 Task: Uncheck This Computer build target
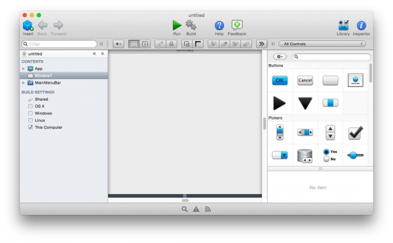(30, 127)
